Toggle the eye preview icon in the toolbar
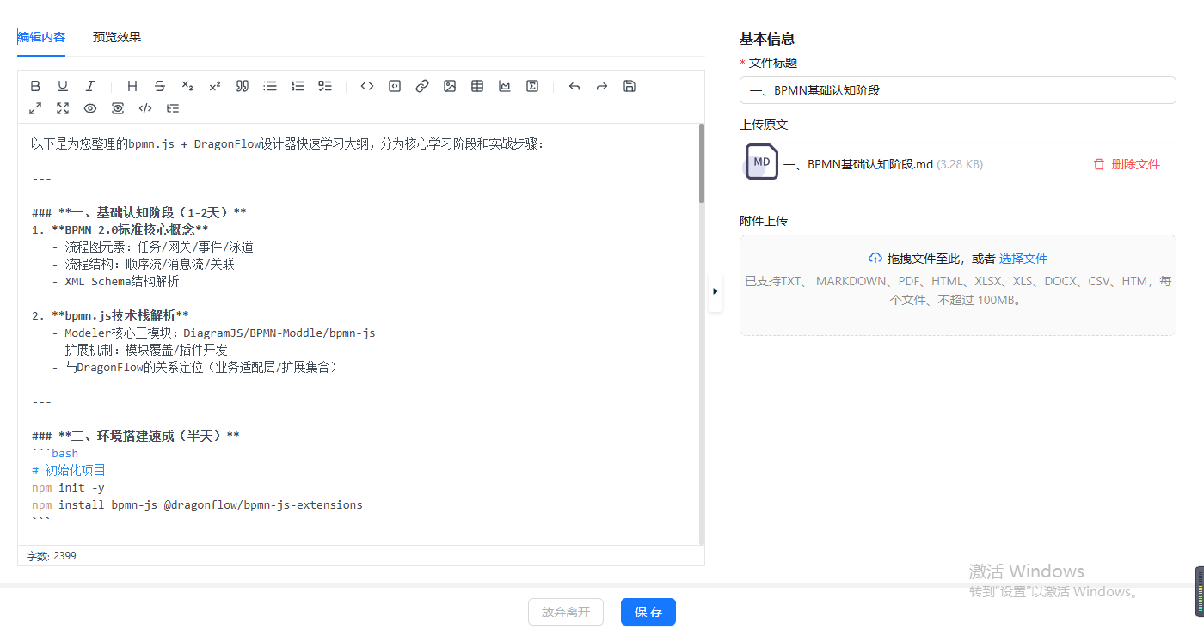Image resolution: width=1204 pixels, height=635 pixels. (90, 108)
